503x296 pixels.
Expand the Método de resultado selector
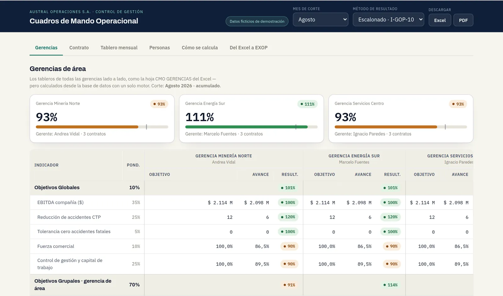[388, 20]
